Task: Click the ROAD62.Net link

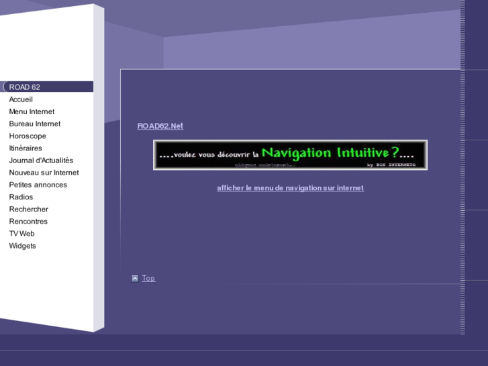Action: 160,126
